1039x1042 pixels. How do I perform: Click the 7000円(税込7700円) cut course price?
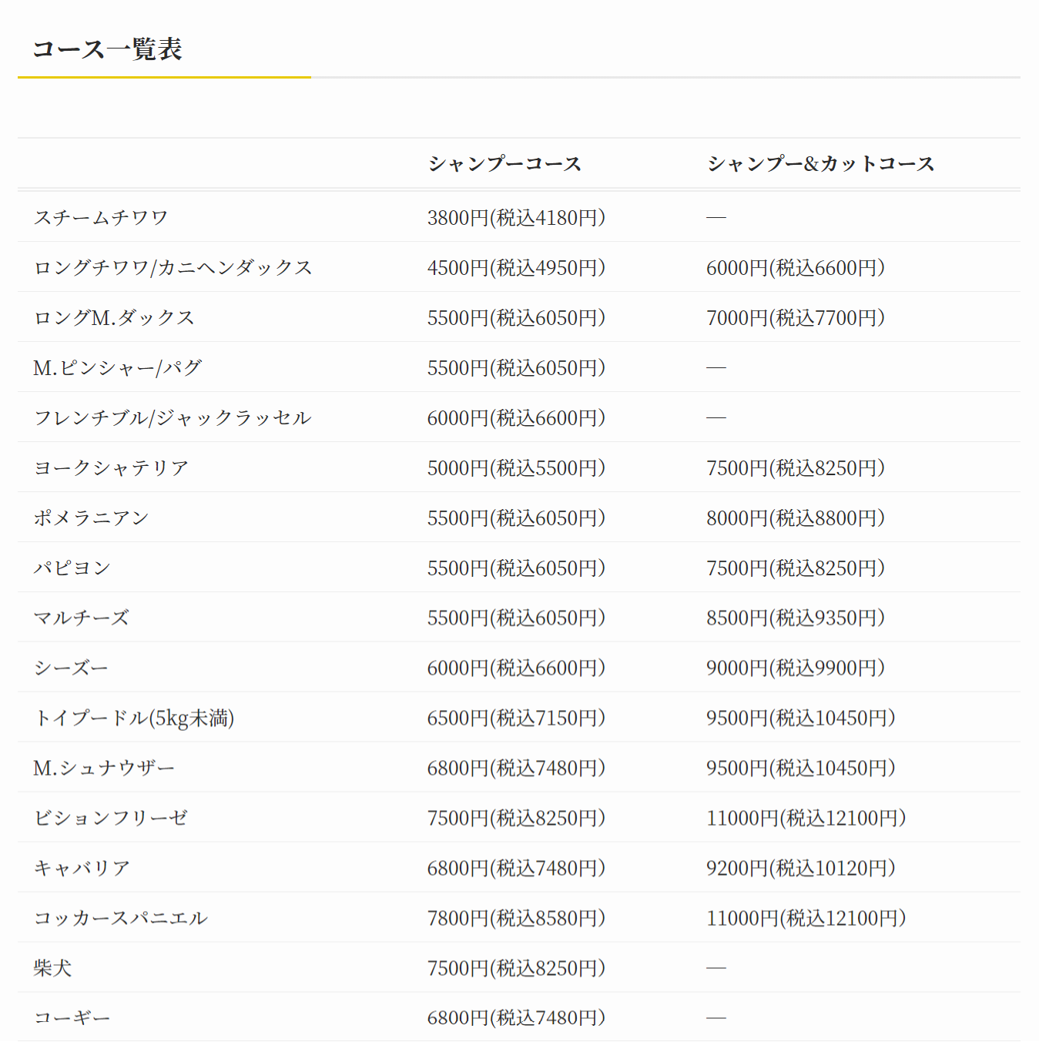796,318
